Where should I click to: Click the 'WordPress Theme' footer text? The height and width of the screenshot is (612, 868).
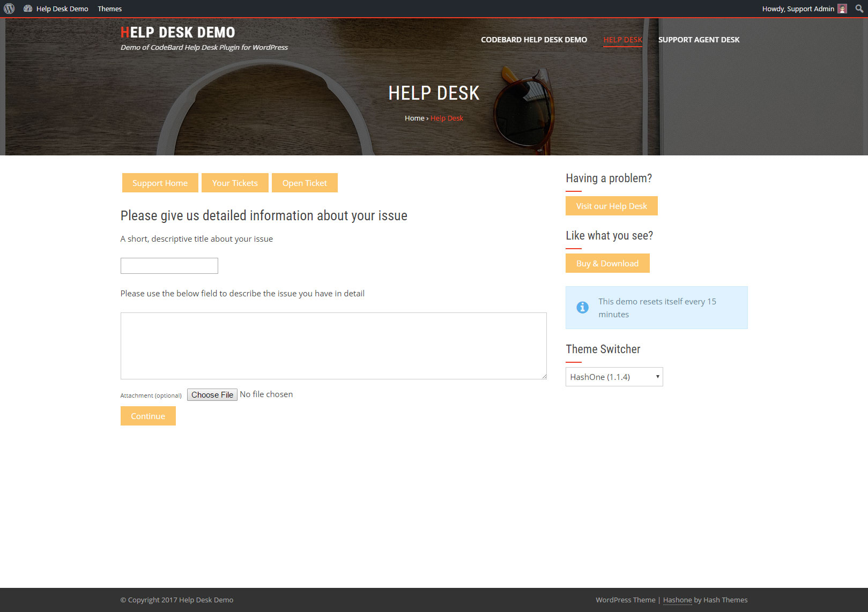626,600
